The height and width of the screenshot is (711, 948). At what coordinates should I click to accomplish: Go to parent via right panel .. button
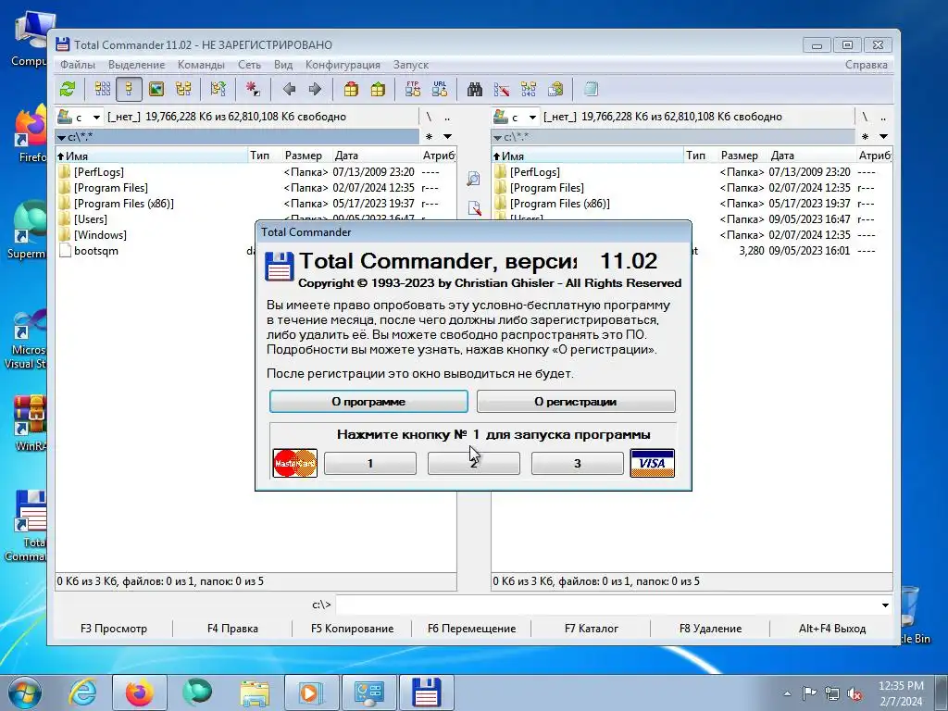click(x=883, y=117)
